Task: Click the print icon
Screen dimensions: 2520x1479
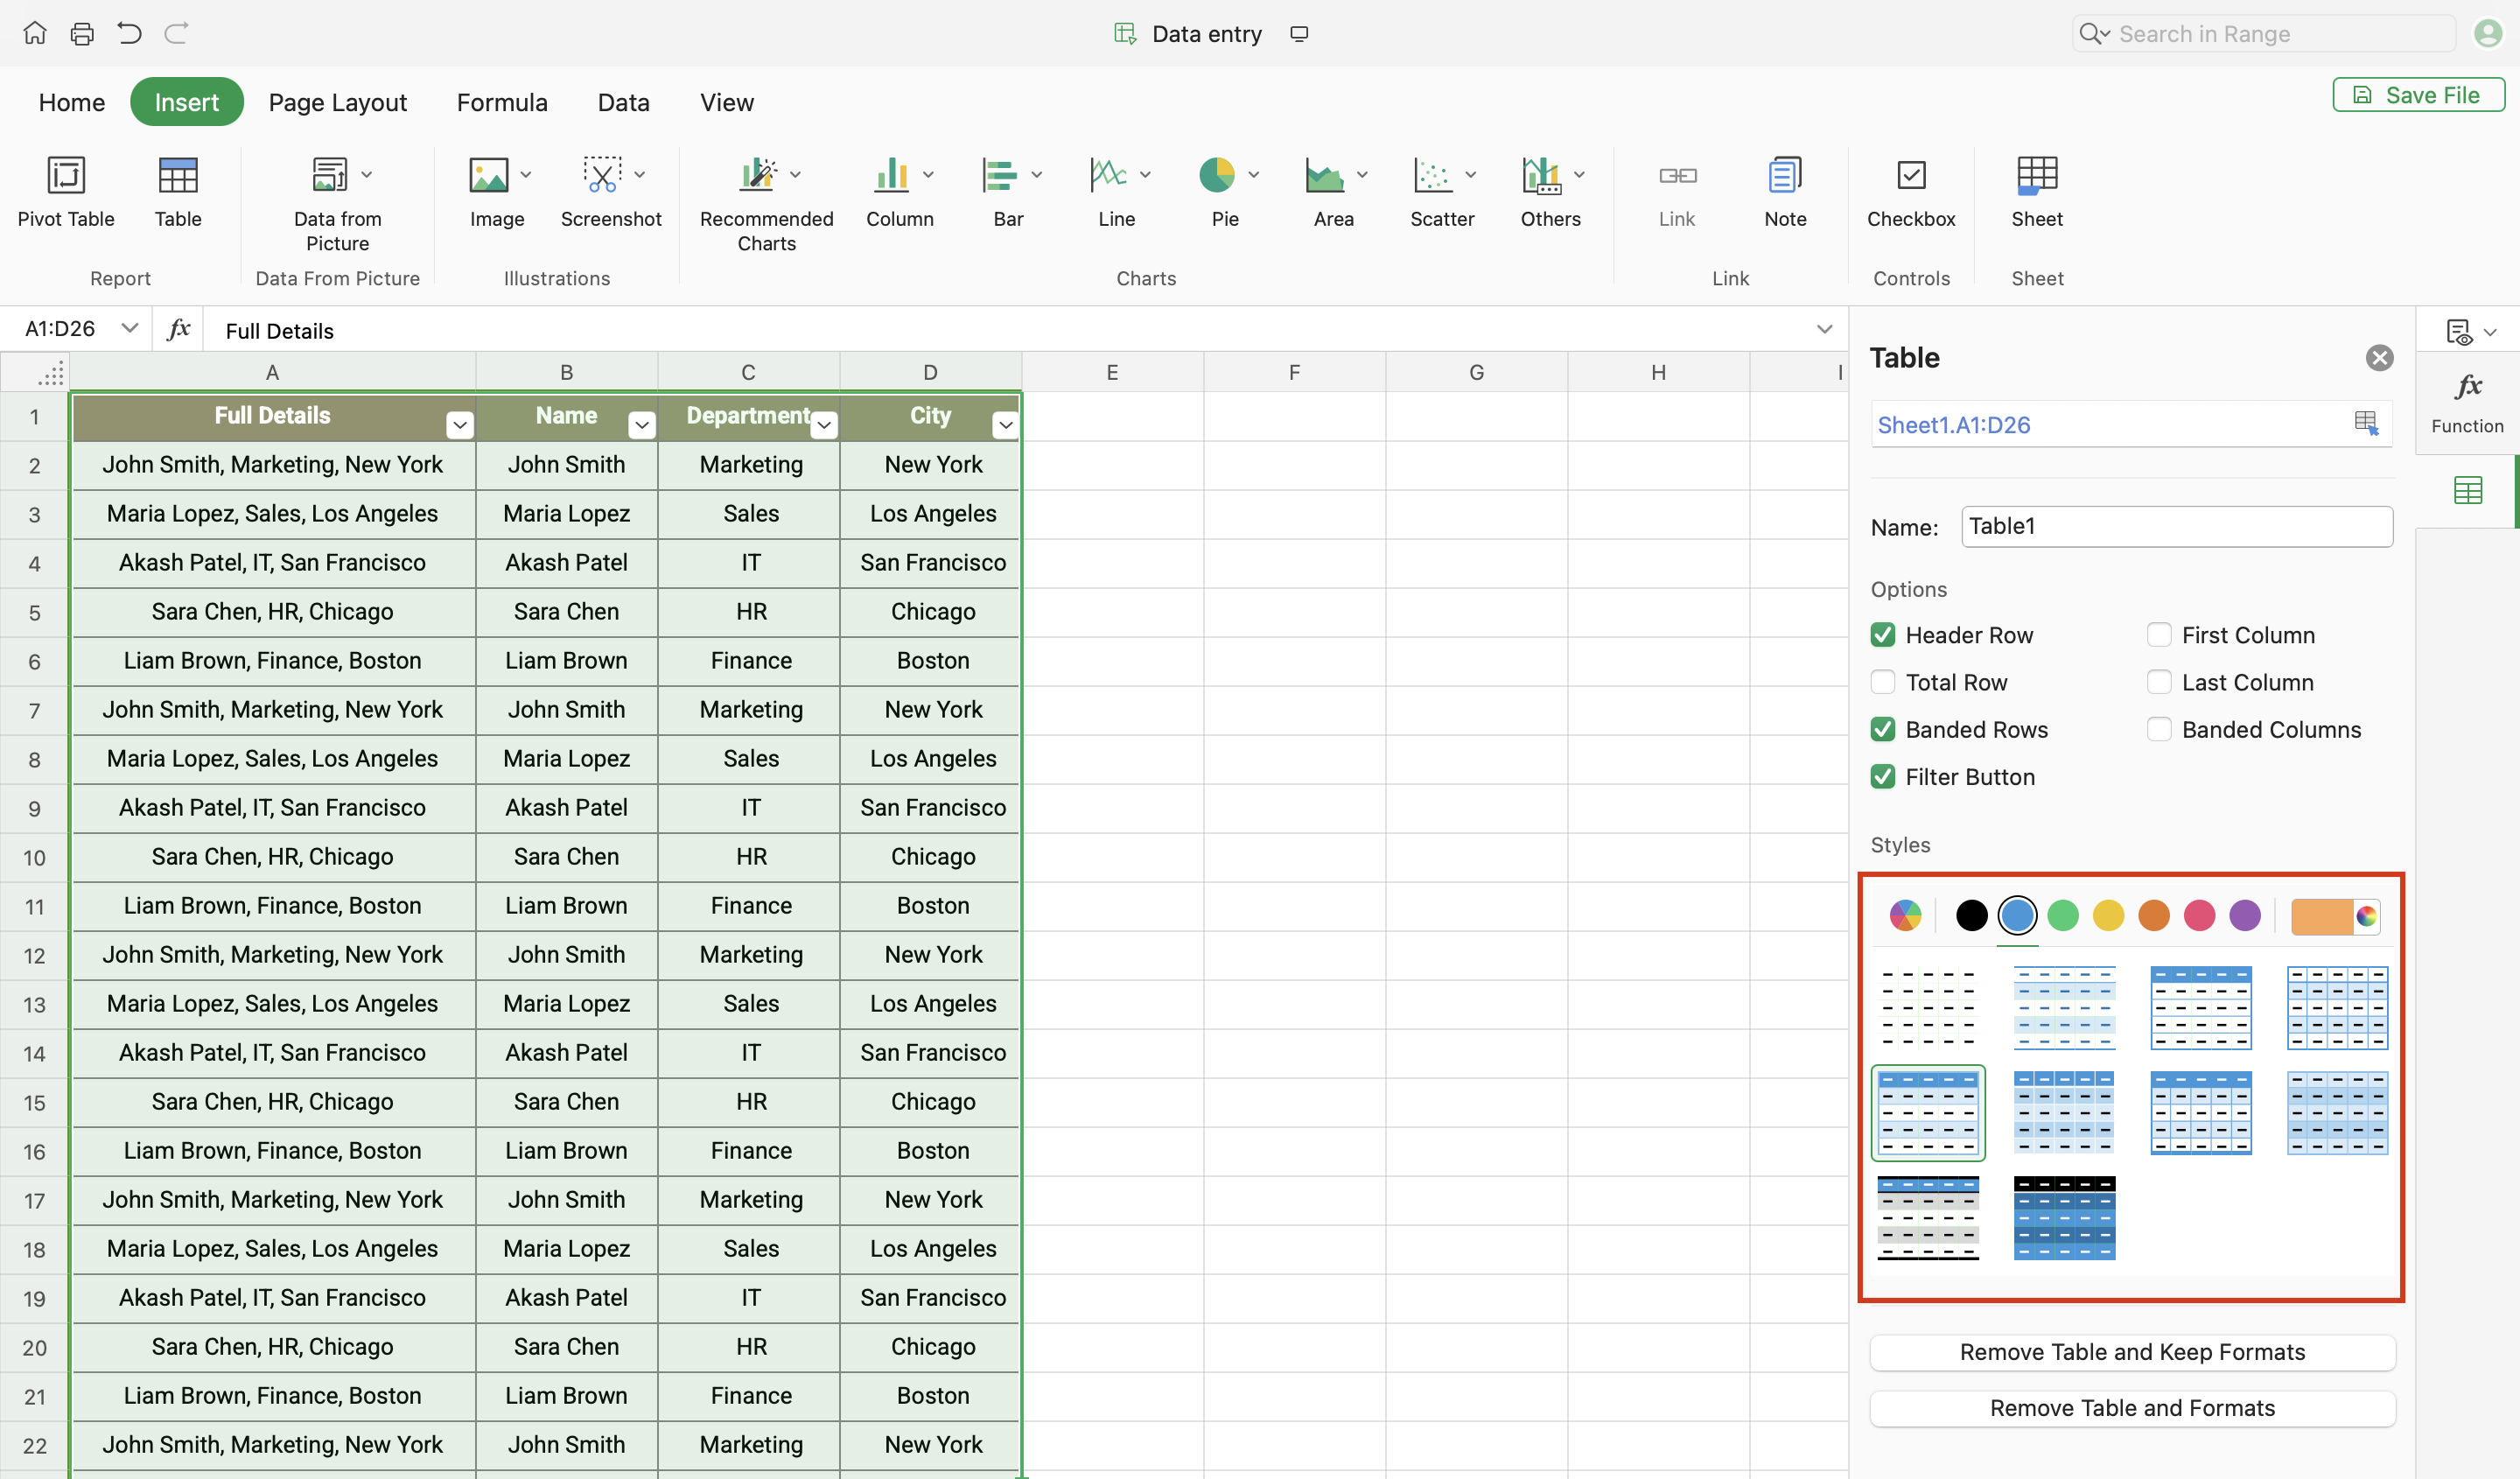Action: (82, 34)
